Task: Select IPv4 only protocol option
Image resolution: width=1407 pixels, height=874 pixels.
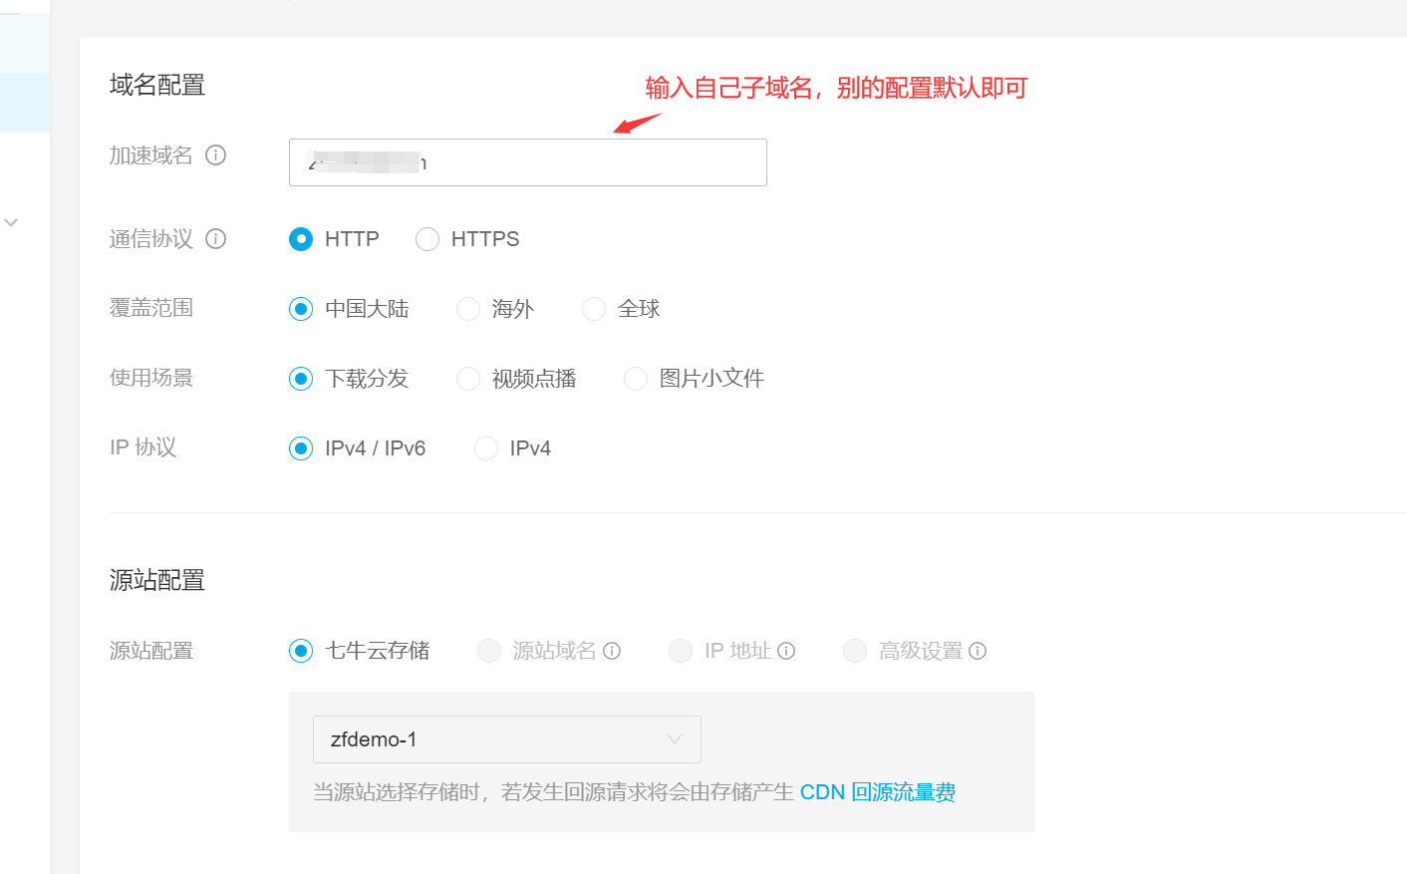Action: coord(486,448)
